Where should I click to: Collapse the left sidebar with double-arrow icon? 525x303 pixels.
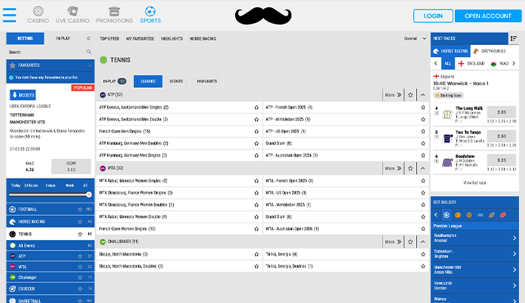click(x=89, y=38)
